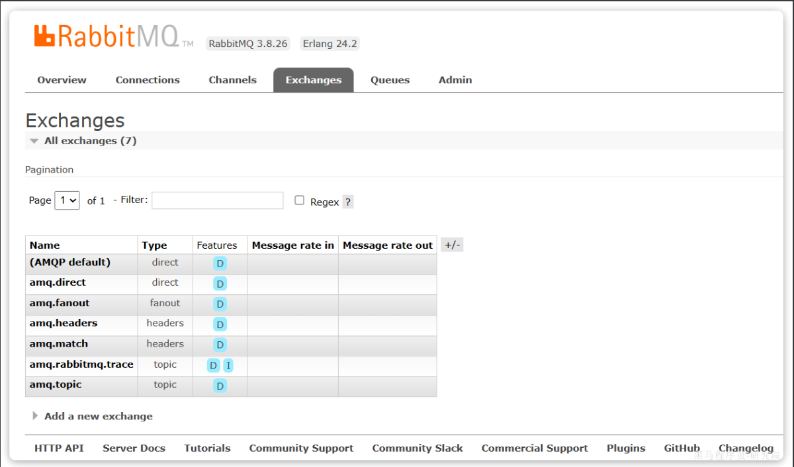The height and width of the screenshot is (467, 794).
Task: Click the D feature badge for amq.topic
Action: (x=220, y=386)
